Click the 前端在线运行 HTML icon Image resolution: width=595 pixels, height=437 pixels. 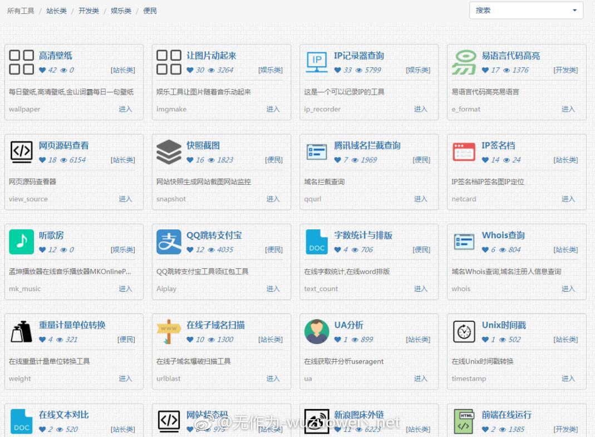[x=464, y=421]
